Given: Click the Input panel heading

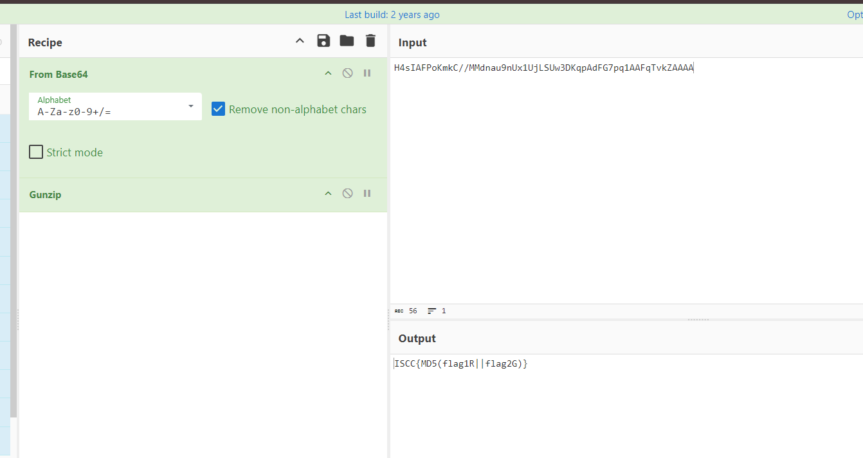Looking at the screenshot, I should click(x=412, y=42).
